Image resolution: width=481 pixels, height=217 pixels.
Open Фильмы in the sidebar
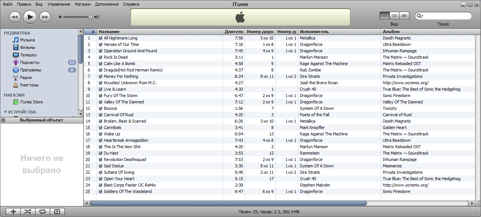pyautogui.click(x=28, y=47)
